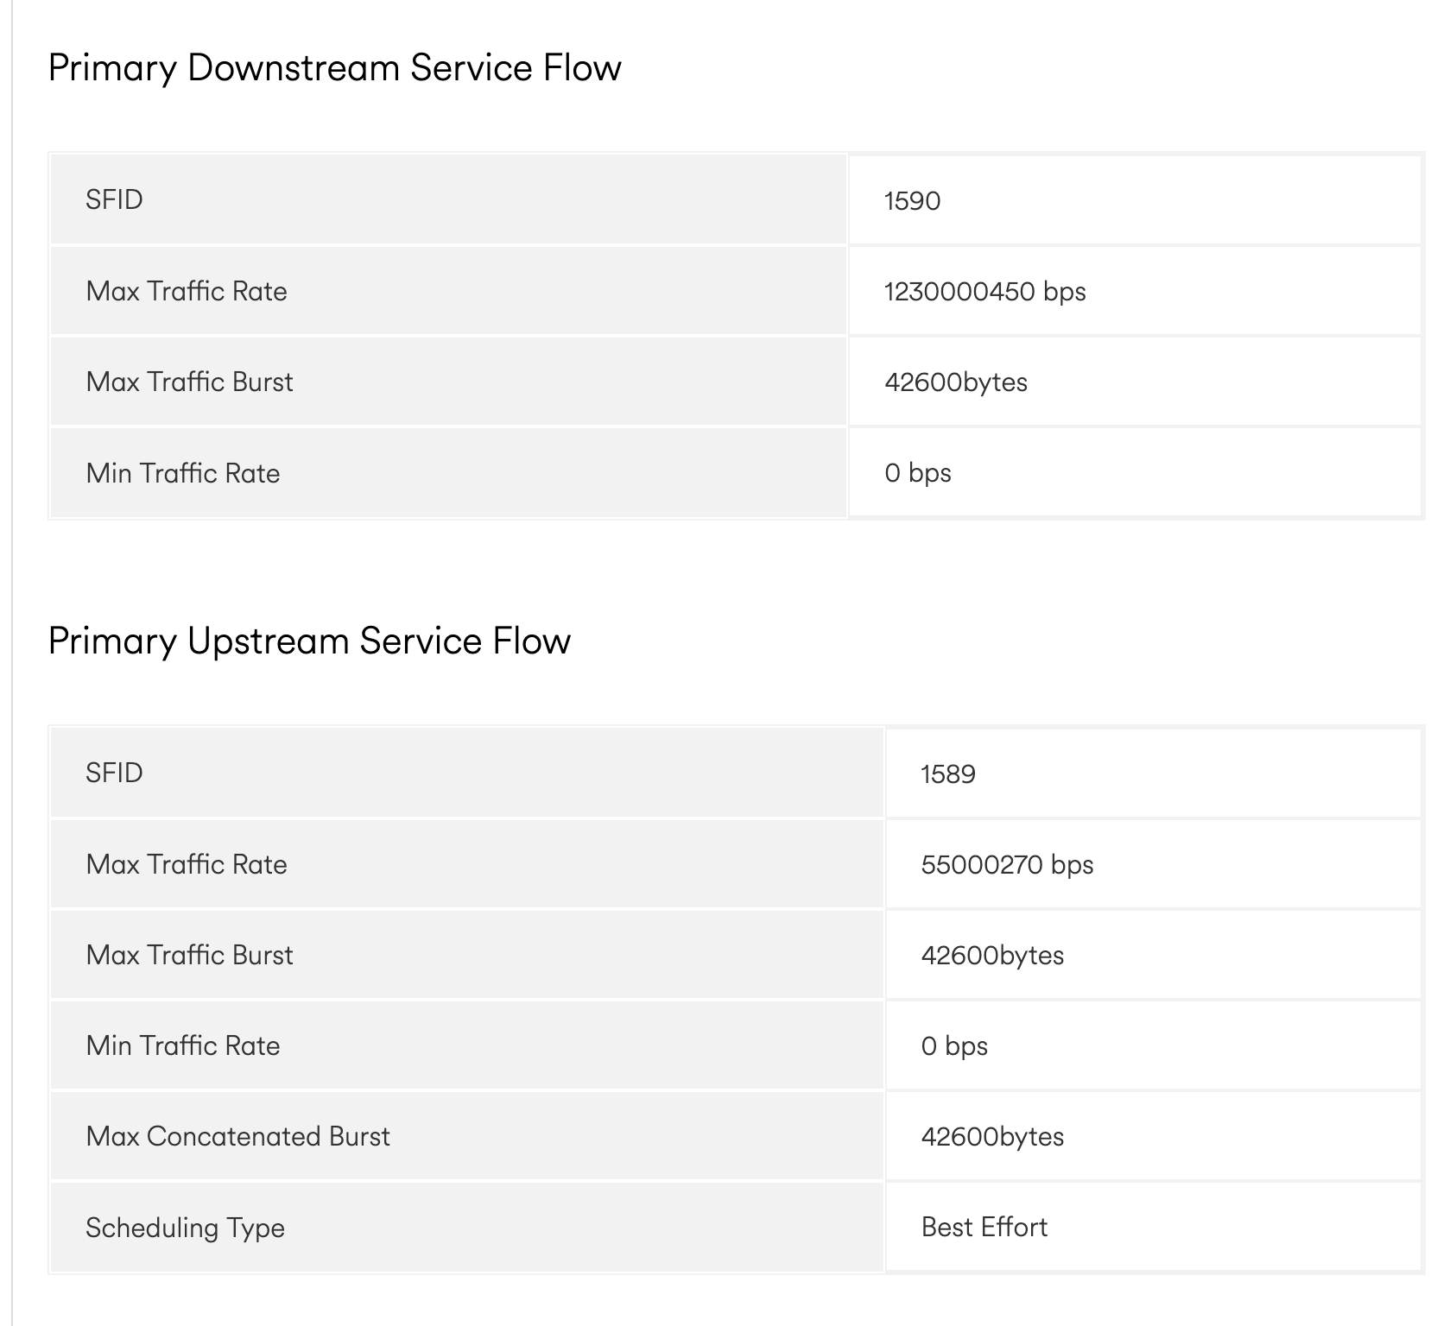1456x1326 pixels.
Task: Select the Max Concatenated Burst 42600bytes value
Action: pyautogui.click(x=992, y=1137)
